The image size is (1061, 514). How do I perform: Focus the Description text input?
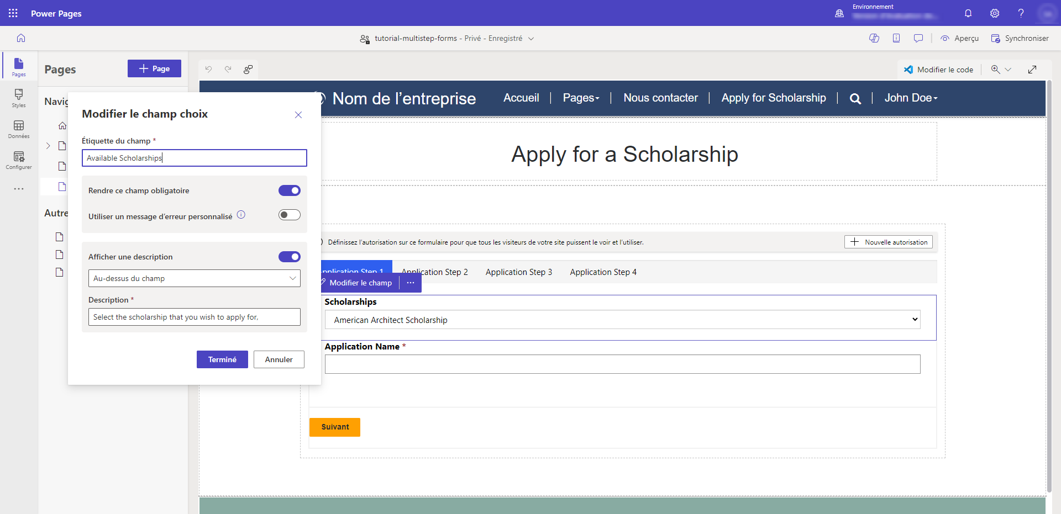[195, 317]
